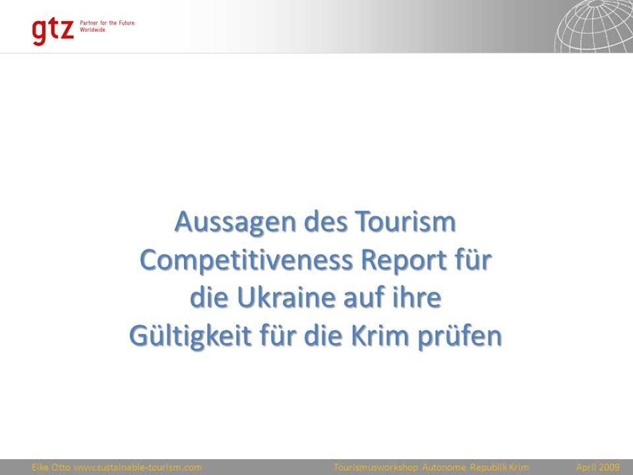The width and height of the screenshot is (633, 475).
Task: Select the "Partner for the Future. Worldwide." tagline
Action: click(107, 26)
